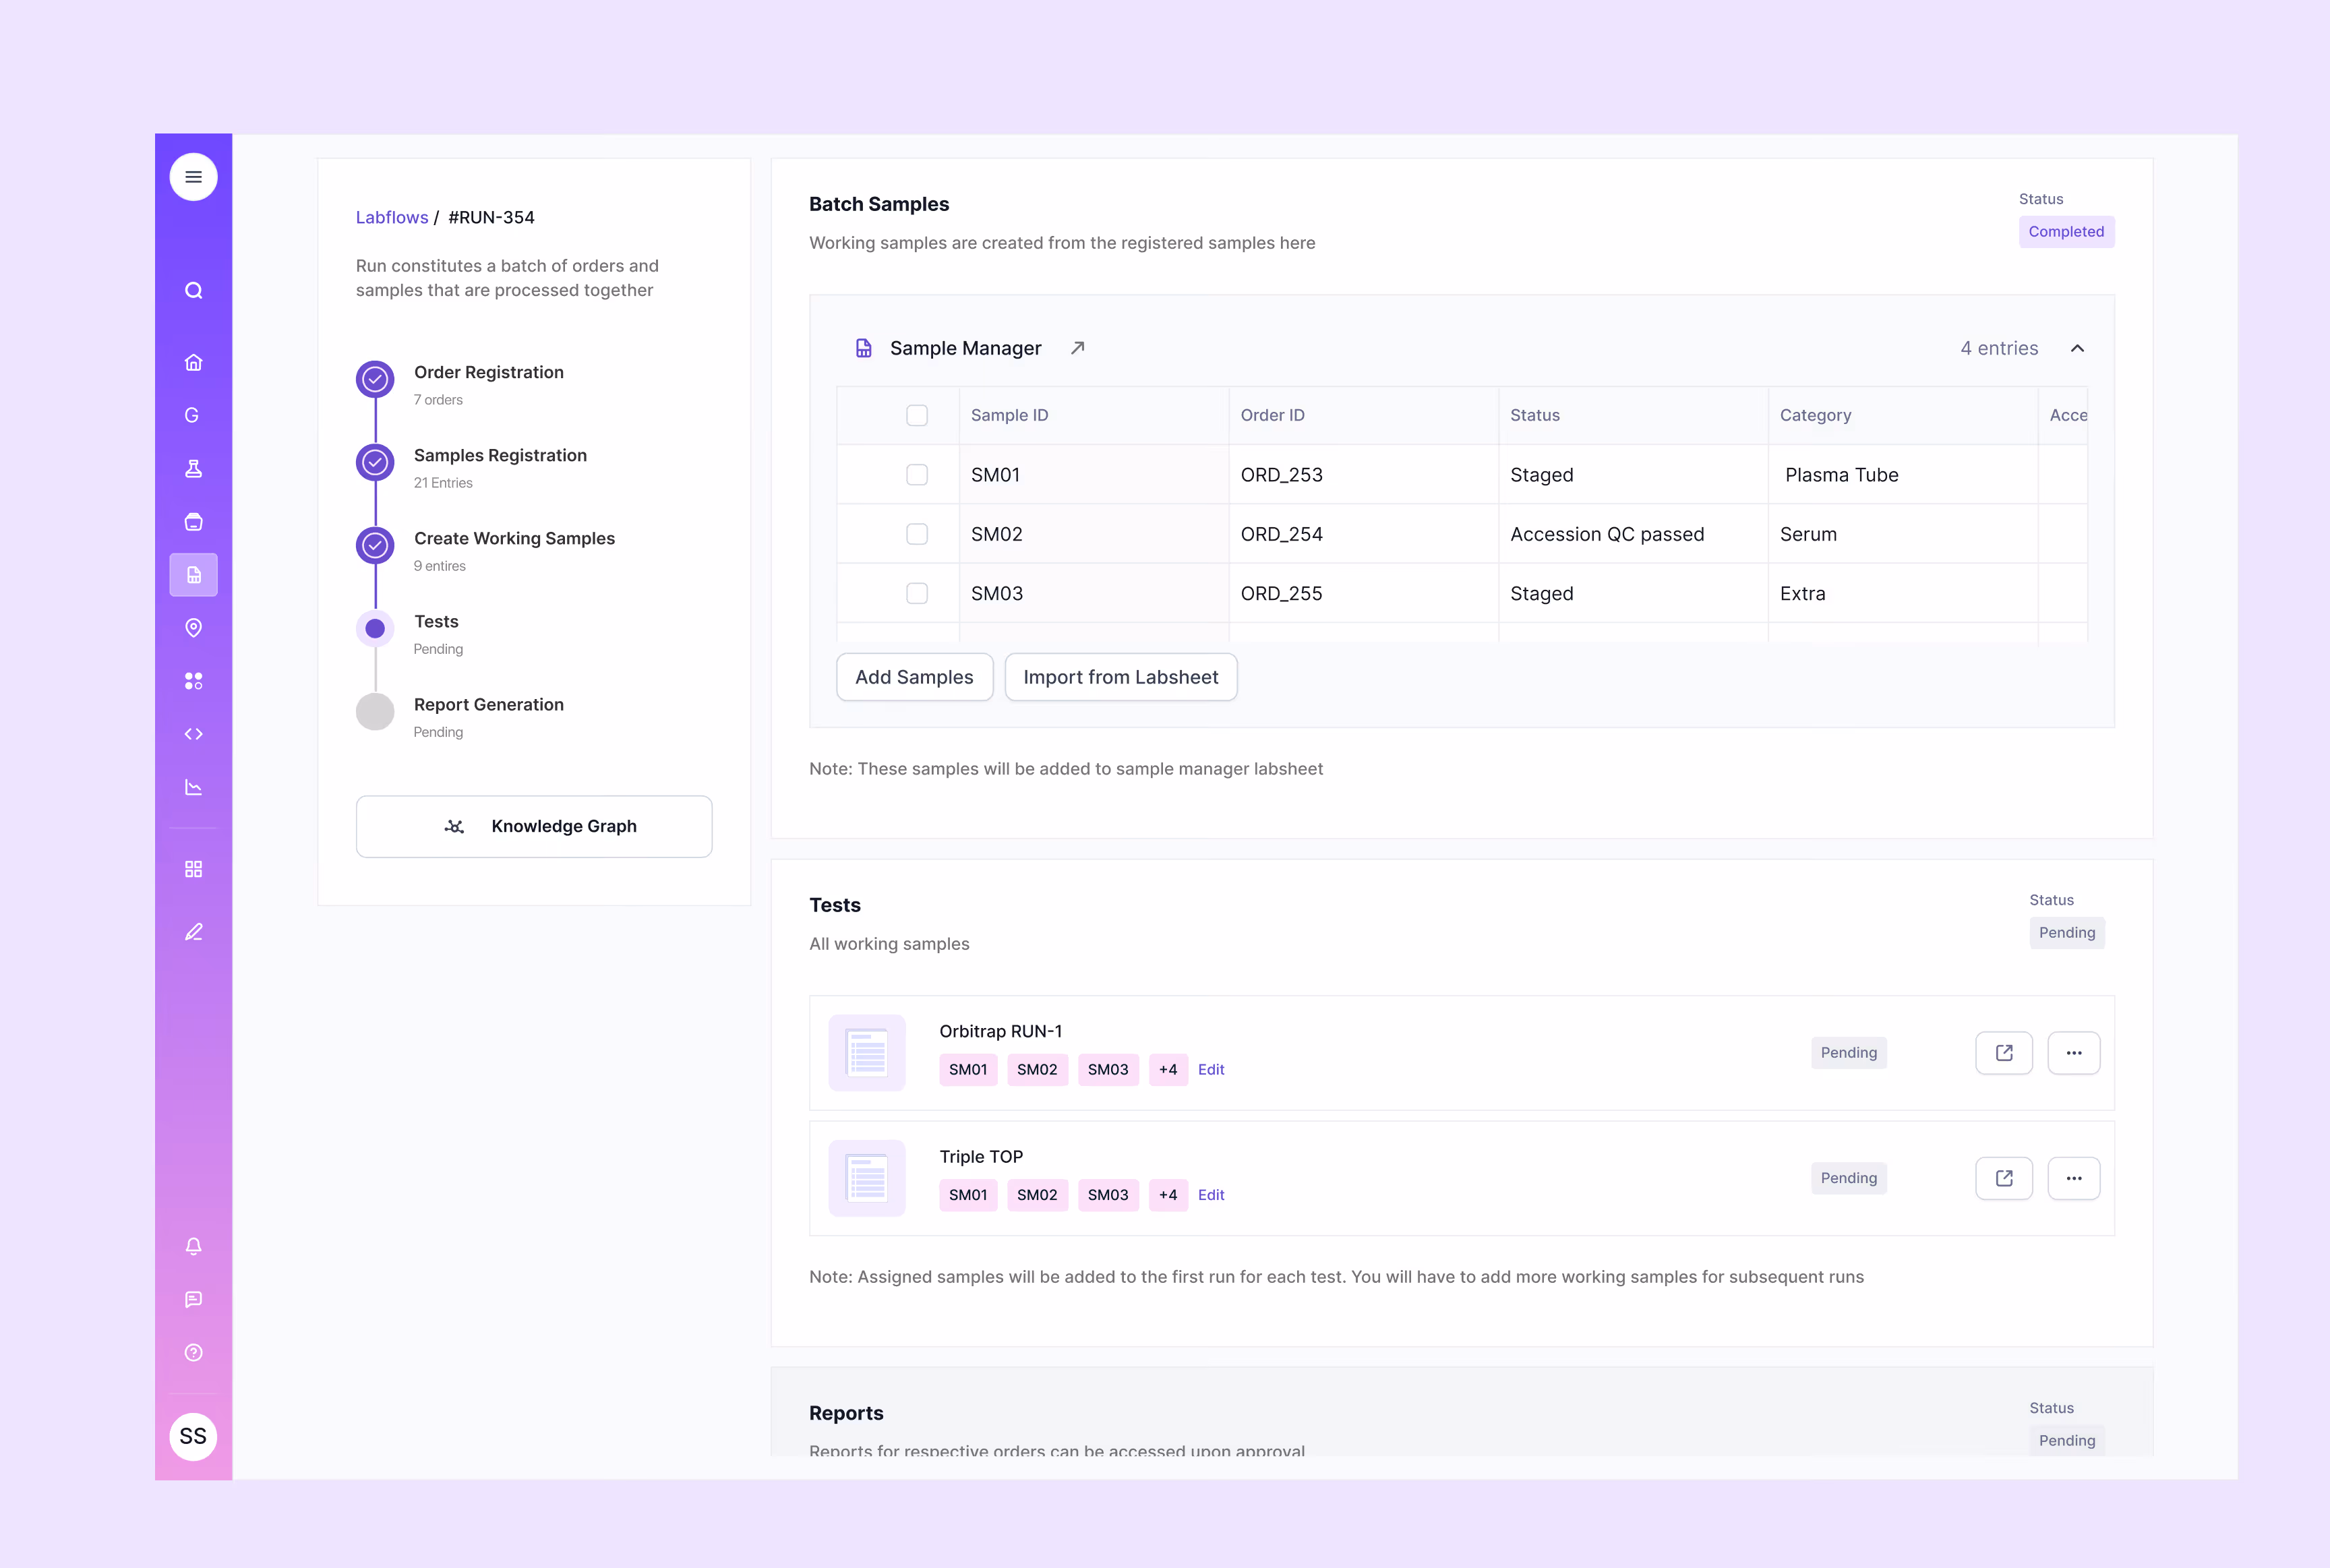Open the chat messages icon
The image size is (2330, 1568).
pyautogui.click(x=193, y=1300)
